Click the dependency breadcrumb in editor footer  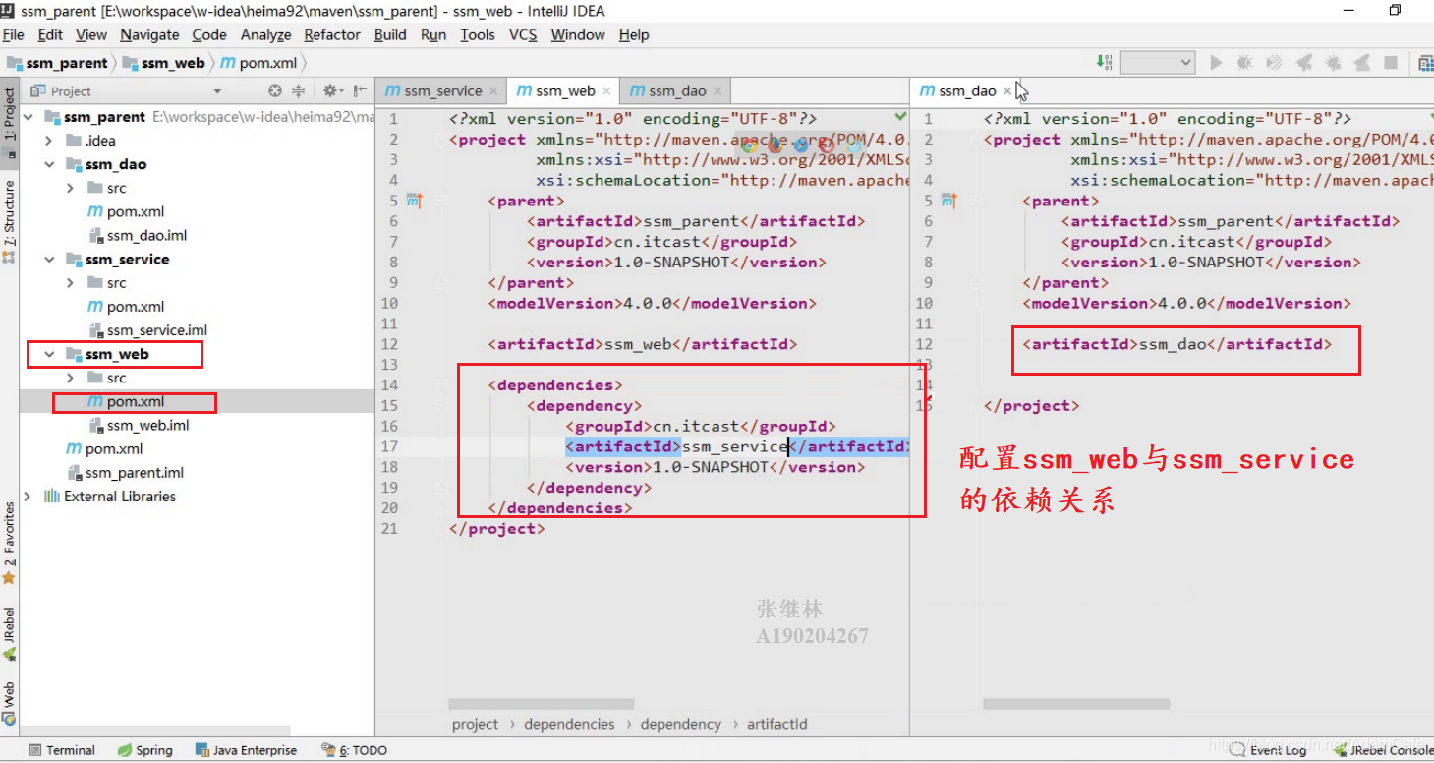click(x=680, y=724)
